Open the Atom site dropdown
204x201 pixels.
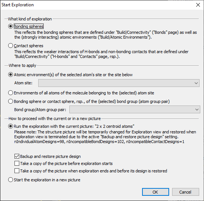point(119,83)
